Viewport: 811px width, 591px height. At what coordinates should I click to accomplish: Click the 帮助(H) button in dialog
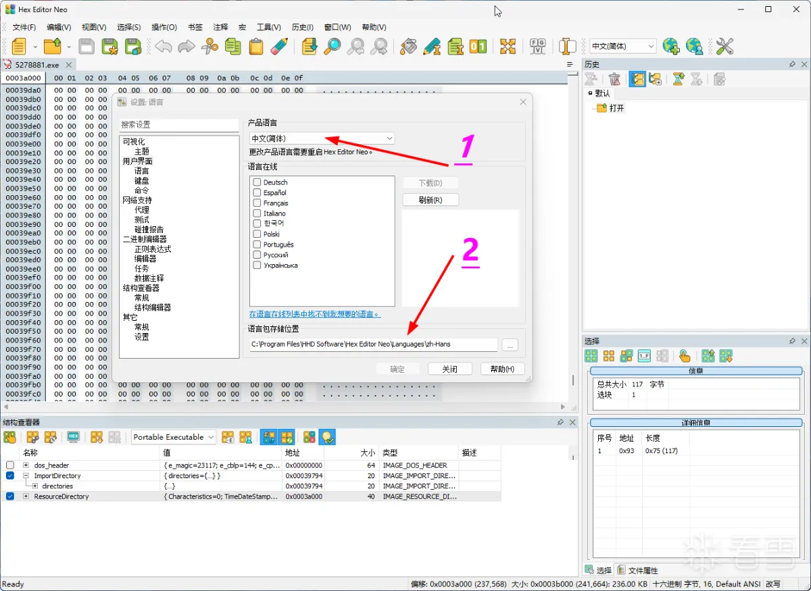502,369
